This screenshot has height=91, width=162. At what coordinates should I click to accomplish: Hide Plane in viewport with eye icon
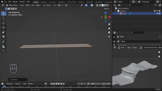[157, 13]
